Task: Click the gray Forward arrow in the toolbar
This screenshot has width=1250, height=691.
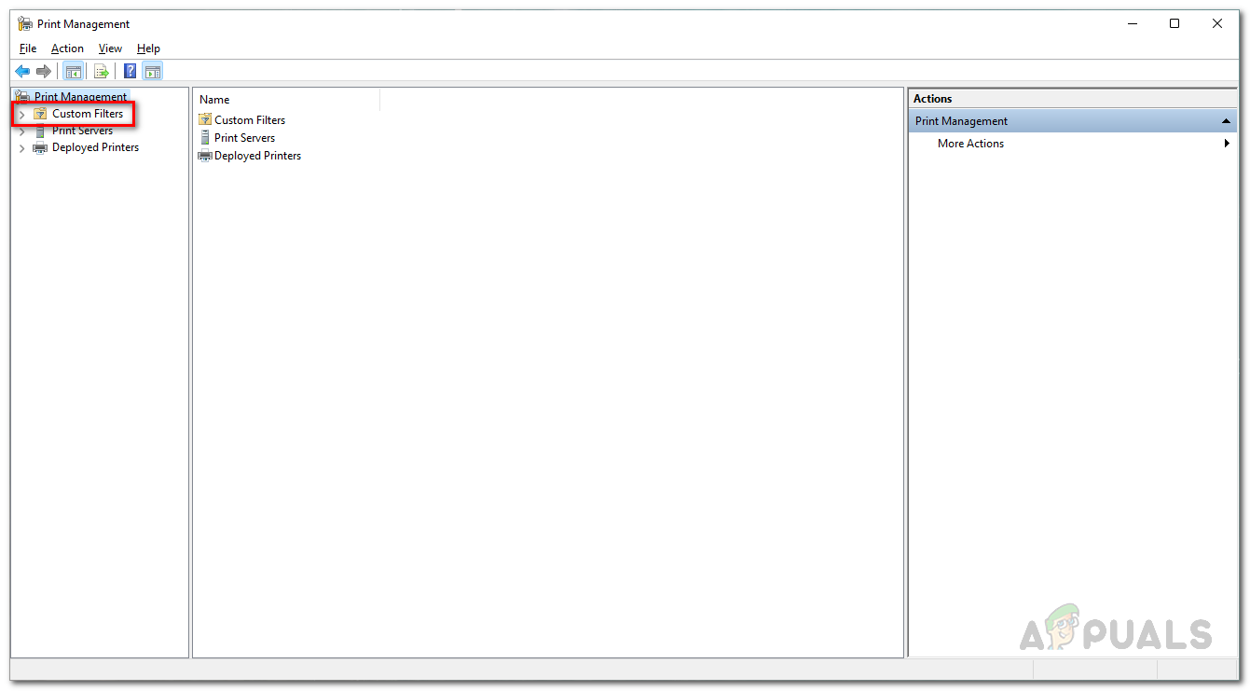Action: click(44, 72)
